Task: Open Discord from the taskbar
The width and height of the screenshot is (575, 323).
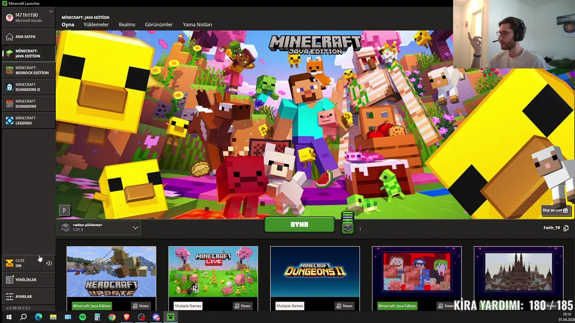Action: point(156,317)
